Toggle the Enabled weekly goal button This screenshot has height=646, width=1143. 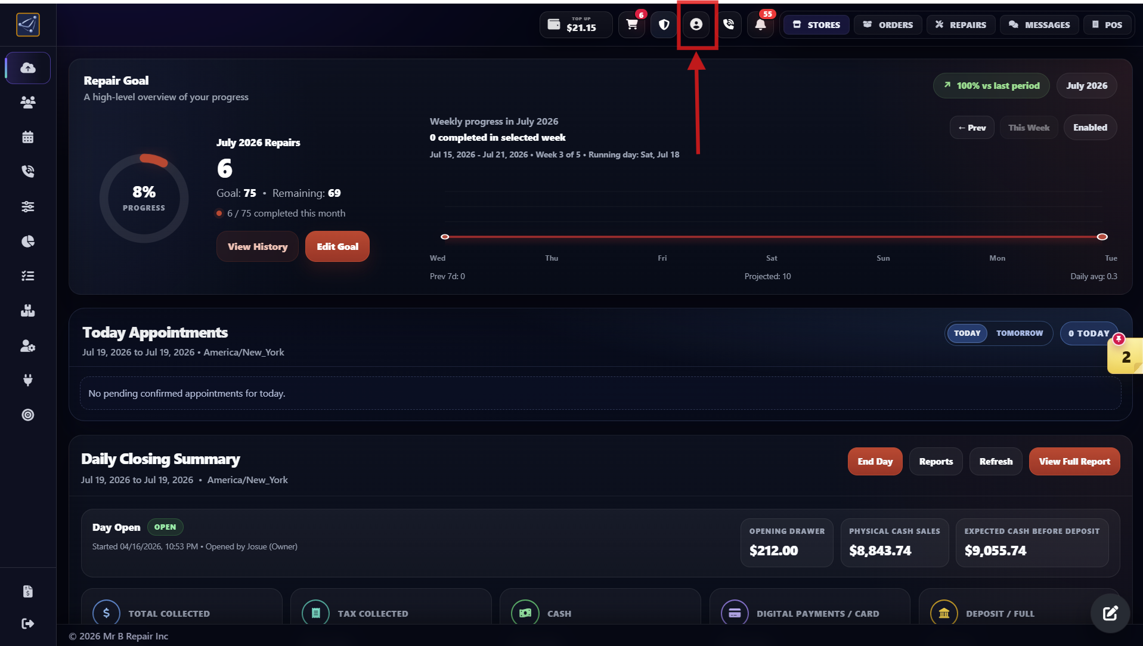point(1090,128)
